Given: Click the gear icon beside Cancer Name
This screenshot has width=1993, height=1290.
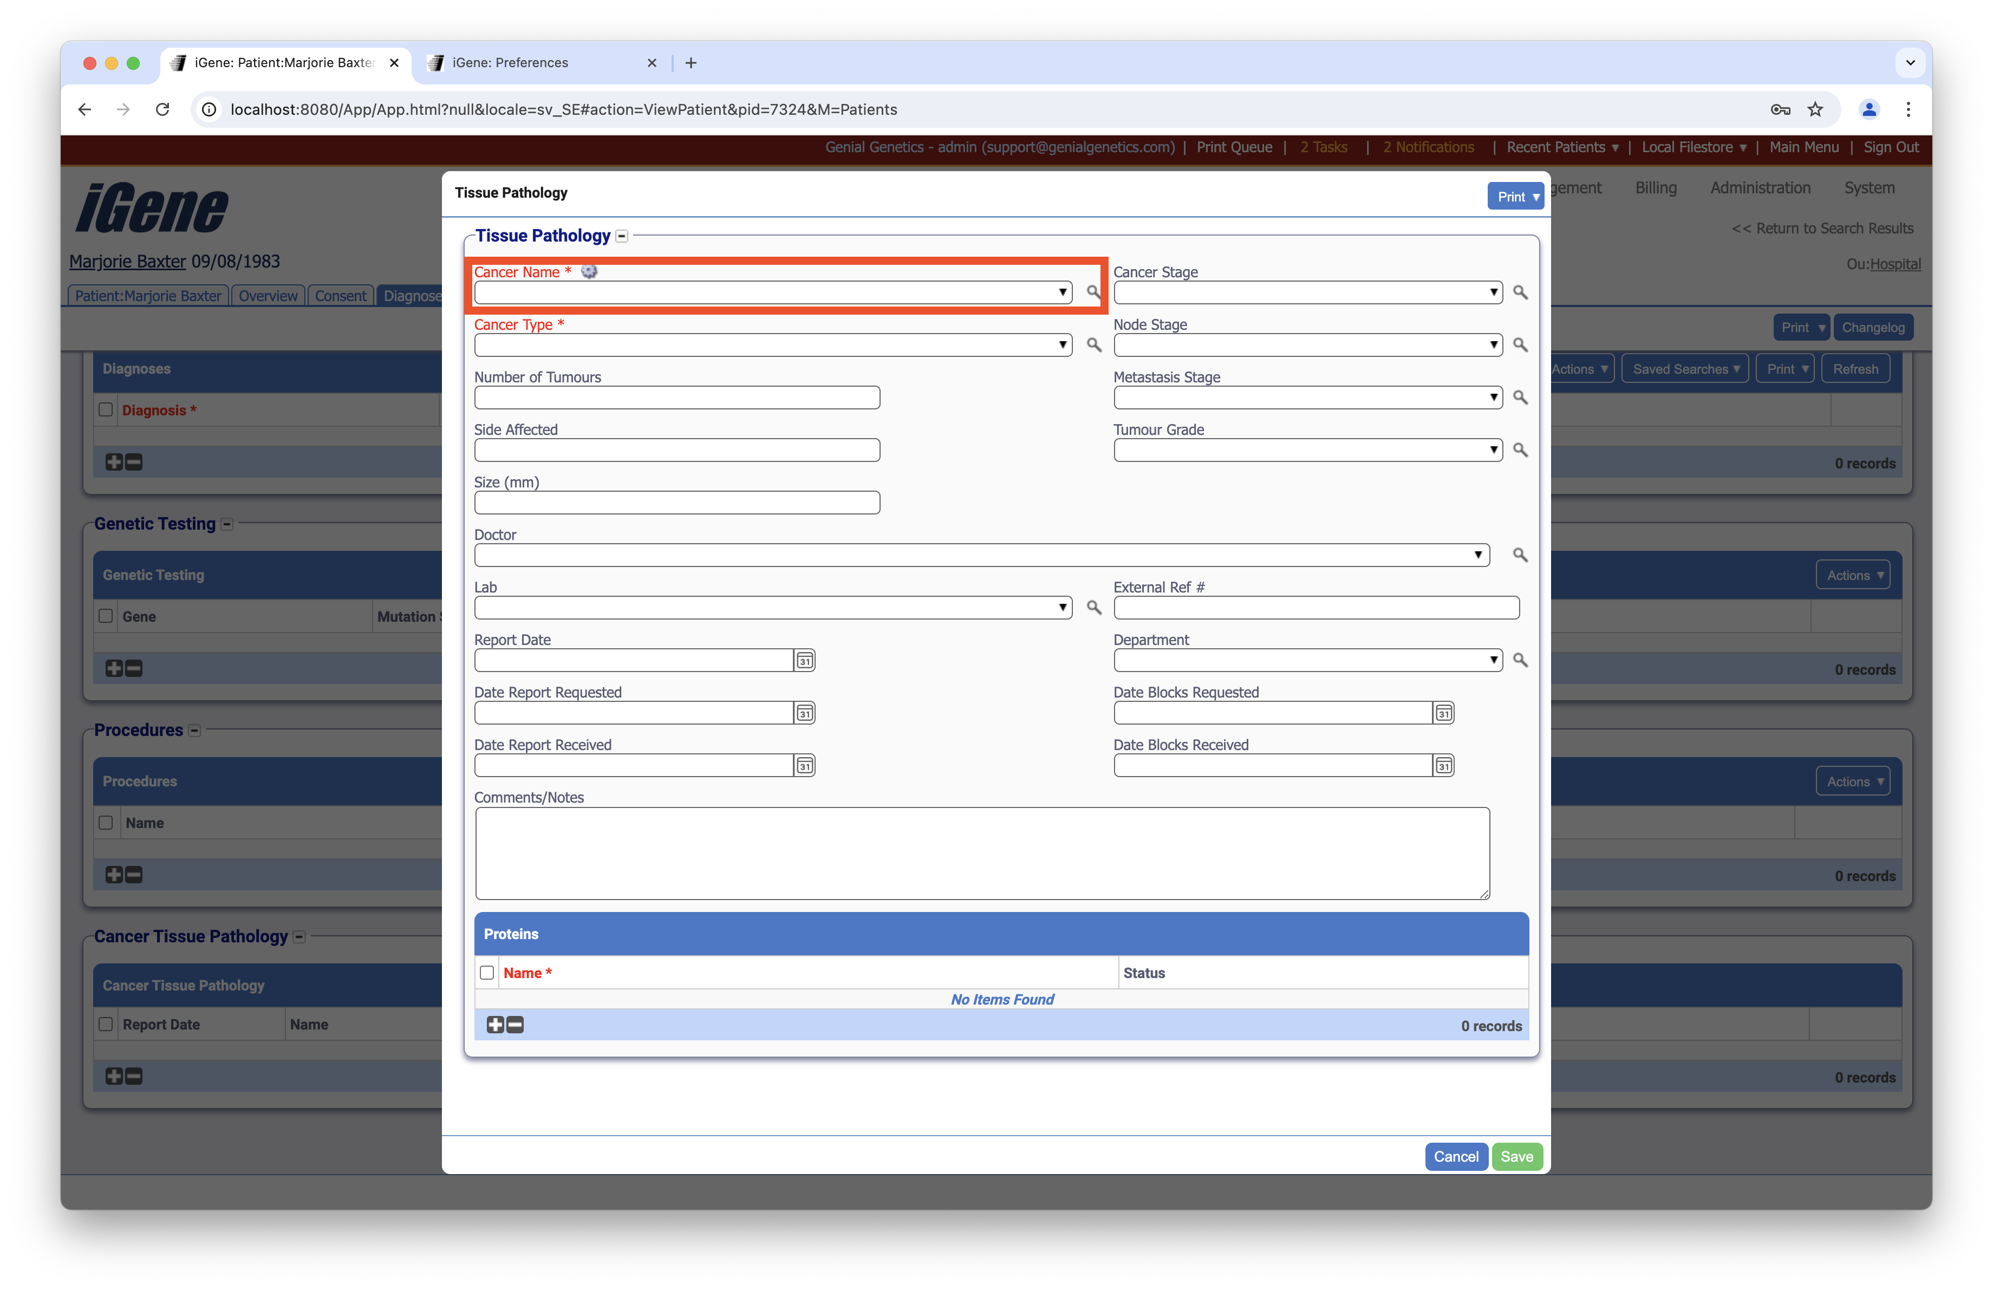Looking at the screenshot, I should (590, 271).
